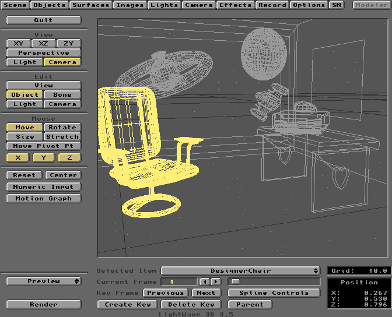Click the frame slider handle
The width and height of the screenshot is (392, 317).
coord(235,282)
